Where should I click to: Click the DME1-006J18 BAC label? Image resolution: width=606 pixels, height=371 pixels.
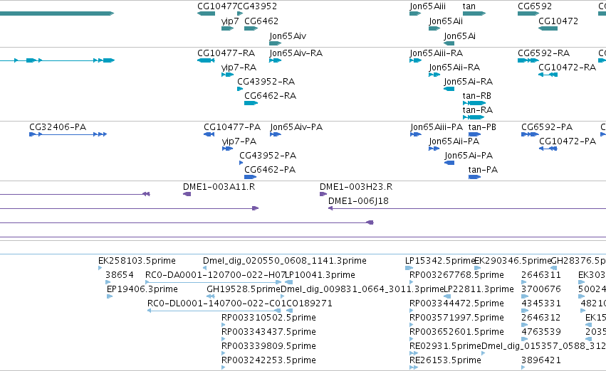tap(358, 201)
